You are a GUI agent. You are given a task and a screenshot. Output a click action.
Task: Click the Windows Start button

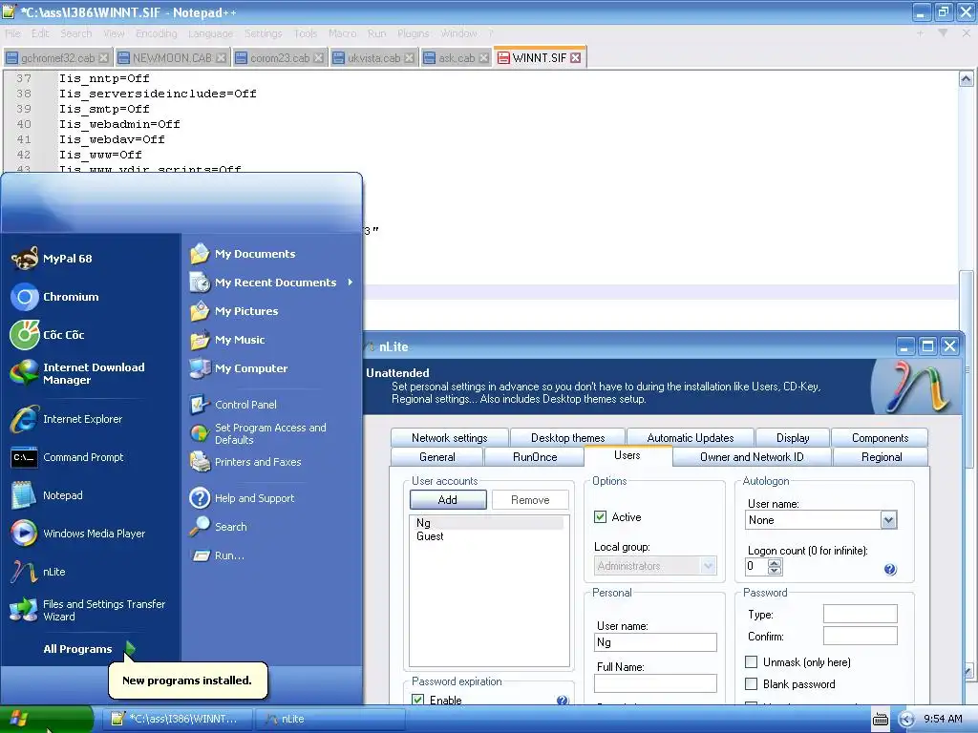pos(47,719)
